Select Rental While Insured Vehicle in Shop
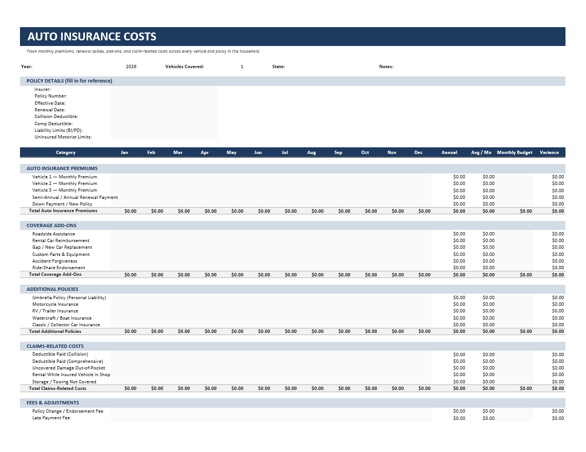Viewport: 586px width, 452px height. 292,375
